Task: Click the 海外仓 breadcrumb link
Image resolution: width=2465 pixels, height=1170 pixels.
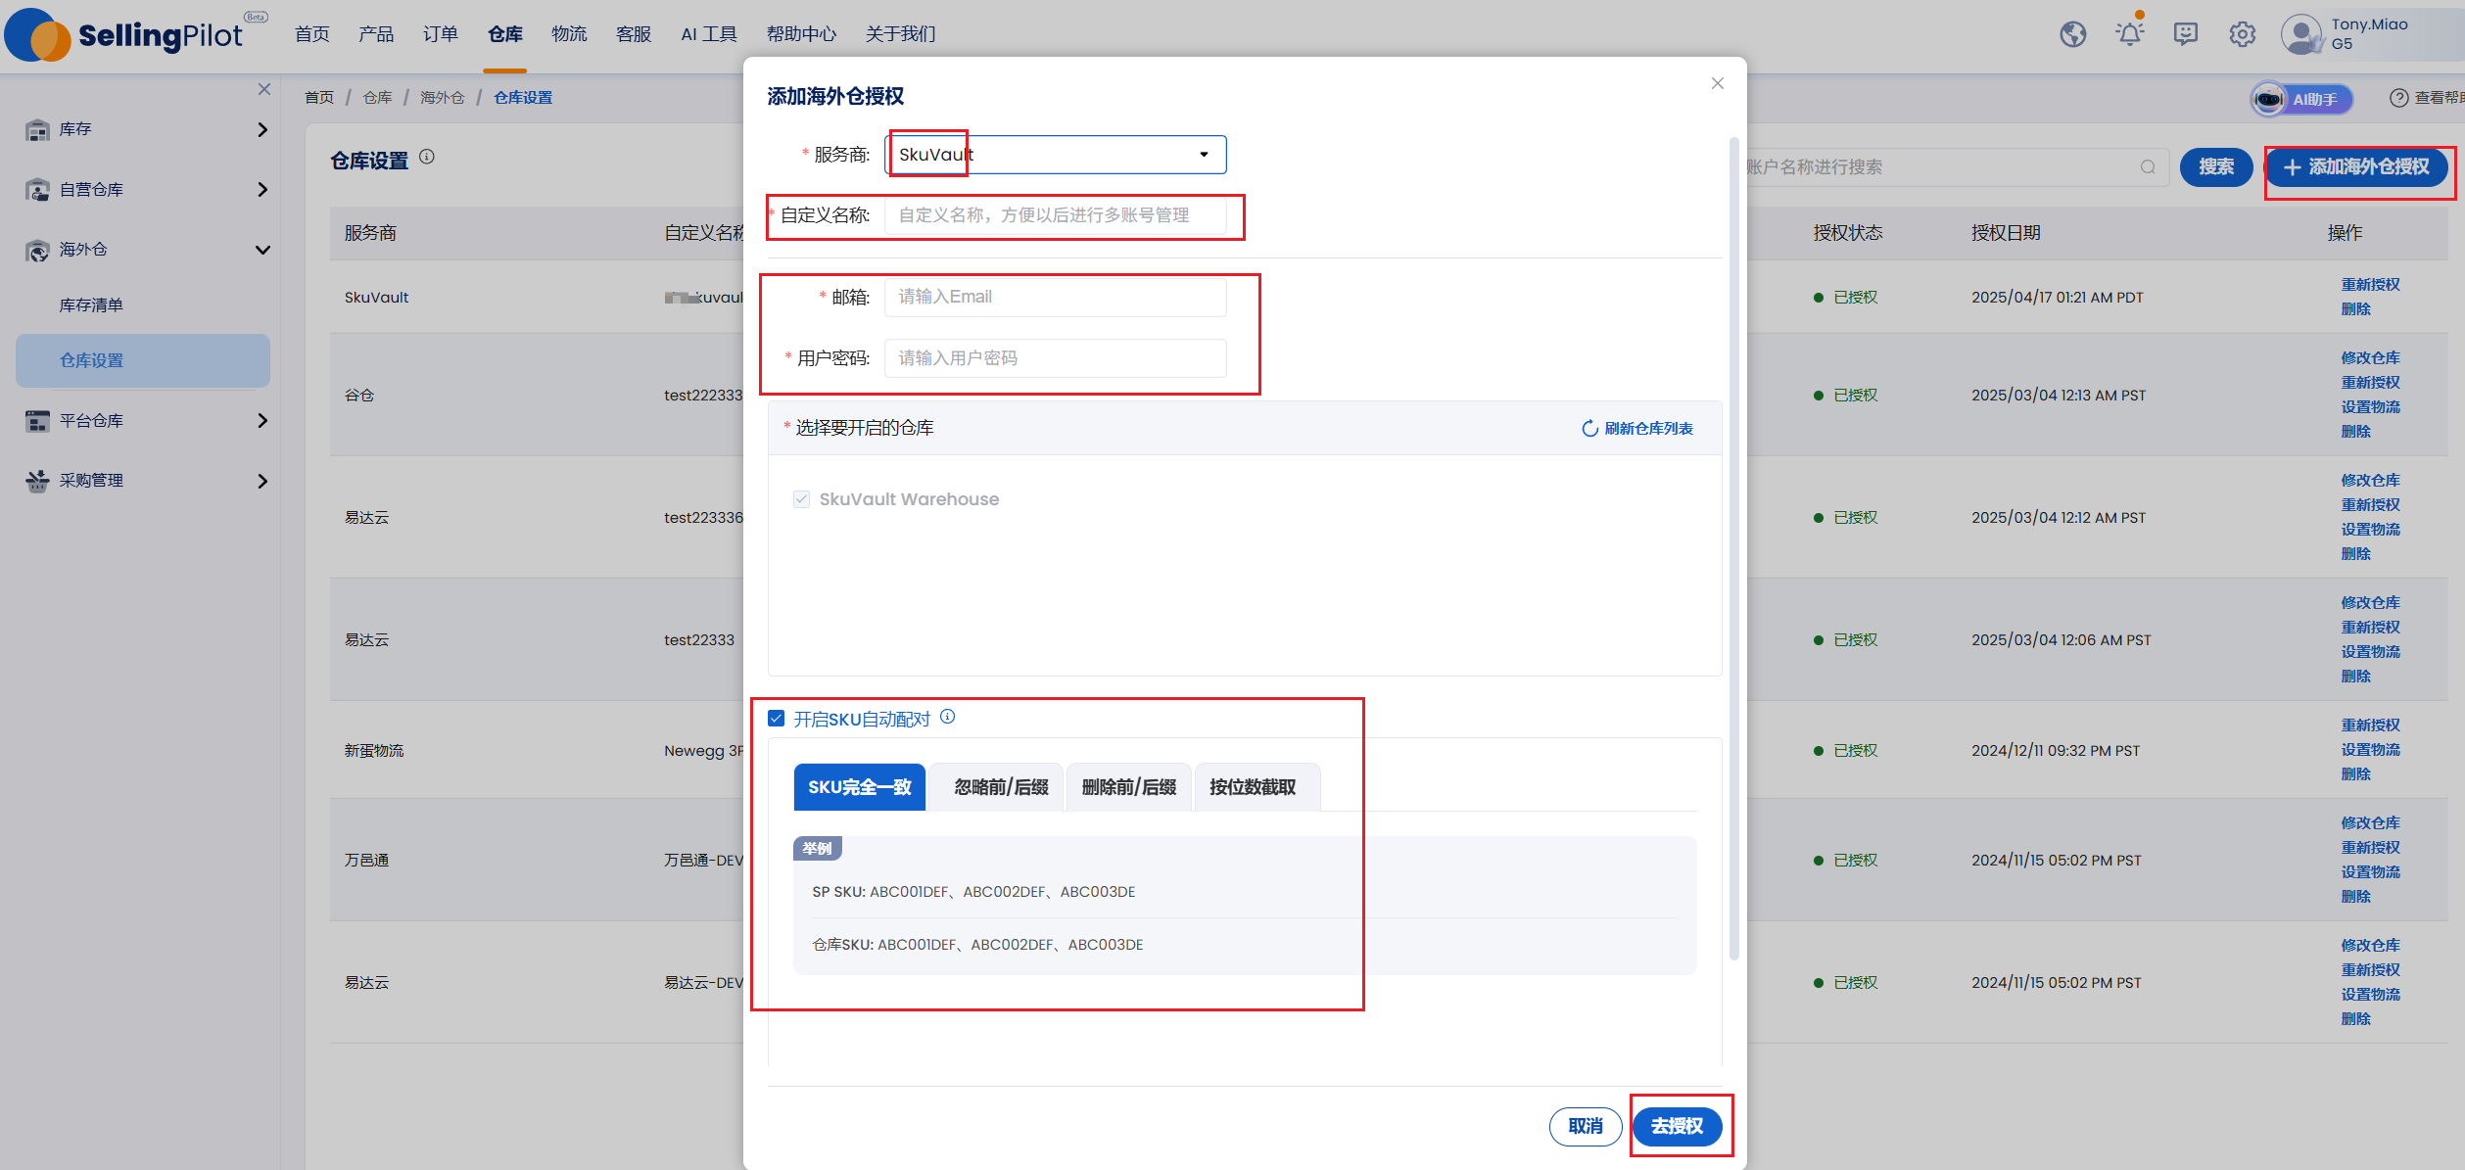Action: tap(442, 98)
